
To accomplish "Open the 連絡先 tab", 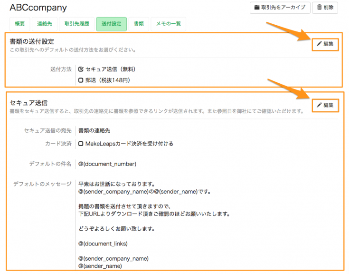I will coord(45,24).
